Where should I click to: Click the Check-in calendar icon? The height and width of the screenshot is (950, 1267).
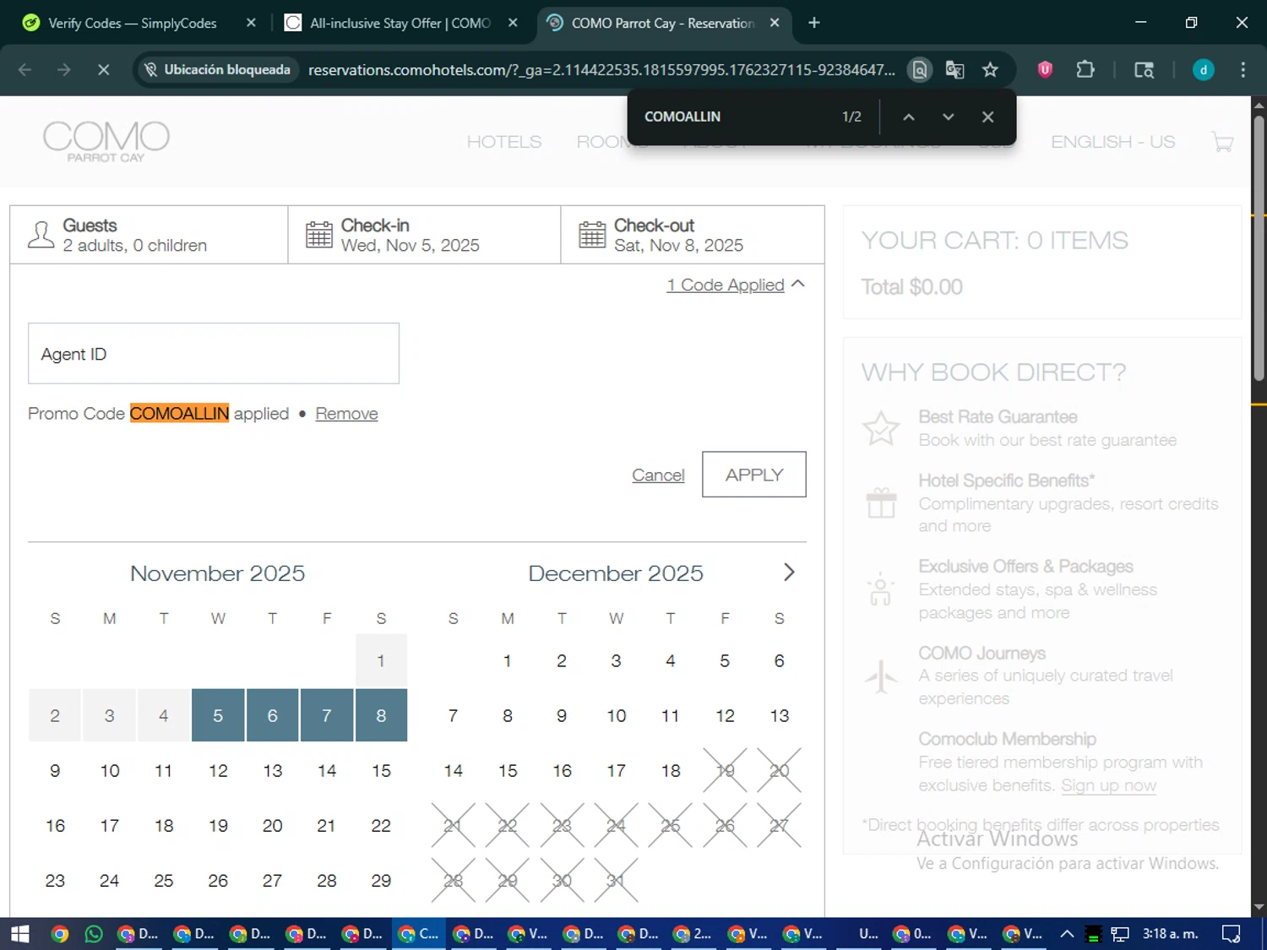(319, 235)
